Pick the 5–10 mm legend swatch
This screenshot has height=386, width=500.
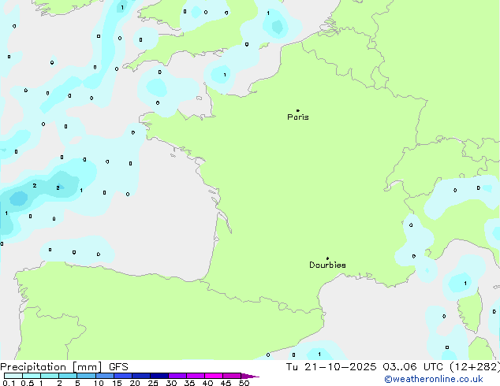point(86,376)
